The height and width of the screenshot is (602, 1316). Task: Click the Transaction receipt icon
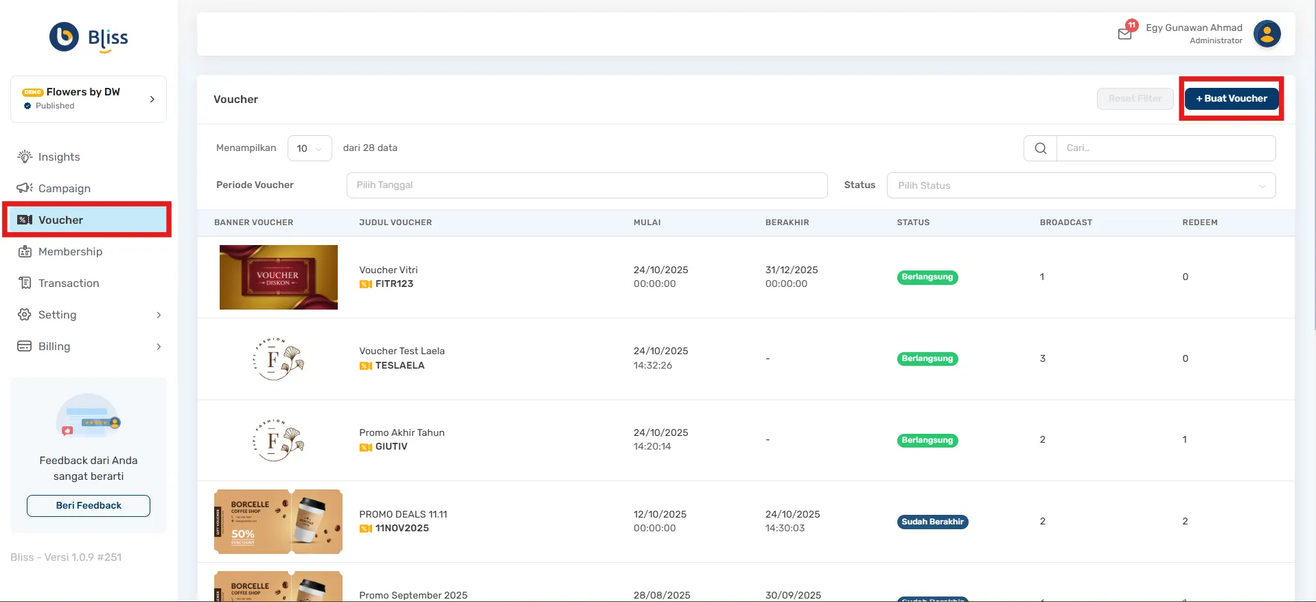pyautogui.click(x=25, y=283)
